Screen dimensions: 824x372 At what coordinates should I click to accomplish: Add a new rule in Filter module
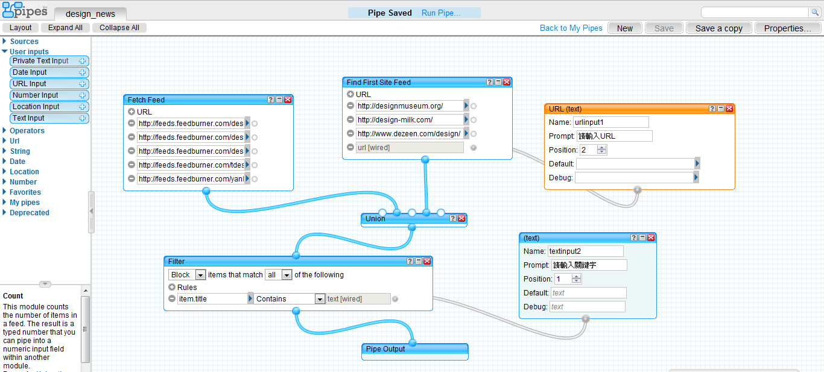click(172, 288)
